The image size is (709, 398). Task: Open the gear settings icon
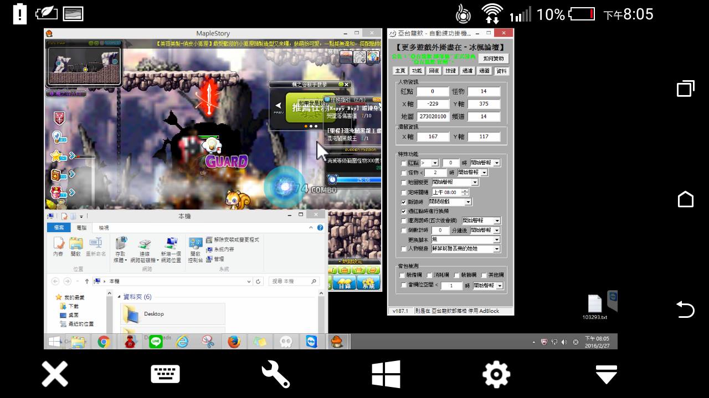(x=496, y=374)
